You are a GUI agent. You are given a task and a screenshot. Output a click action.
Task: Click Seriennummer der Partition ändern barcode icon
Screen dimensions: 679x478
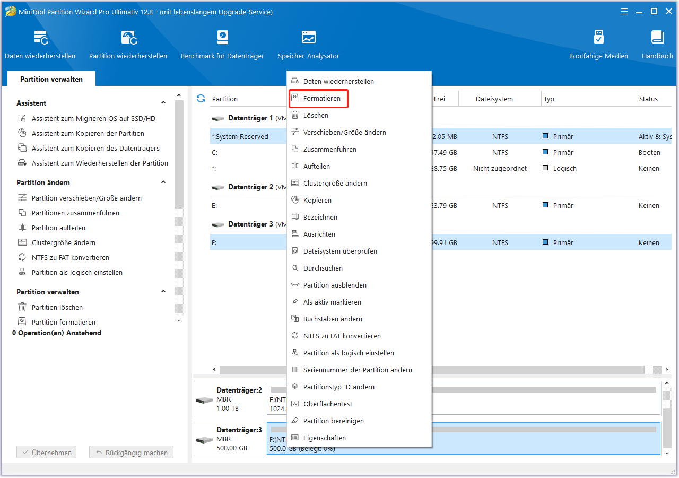tap(295, 370)
